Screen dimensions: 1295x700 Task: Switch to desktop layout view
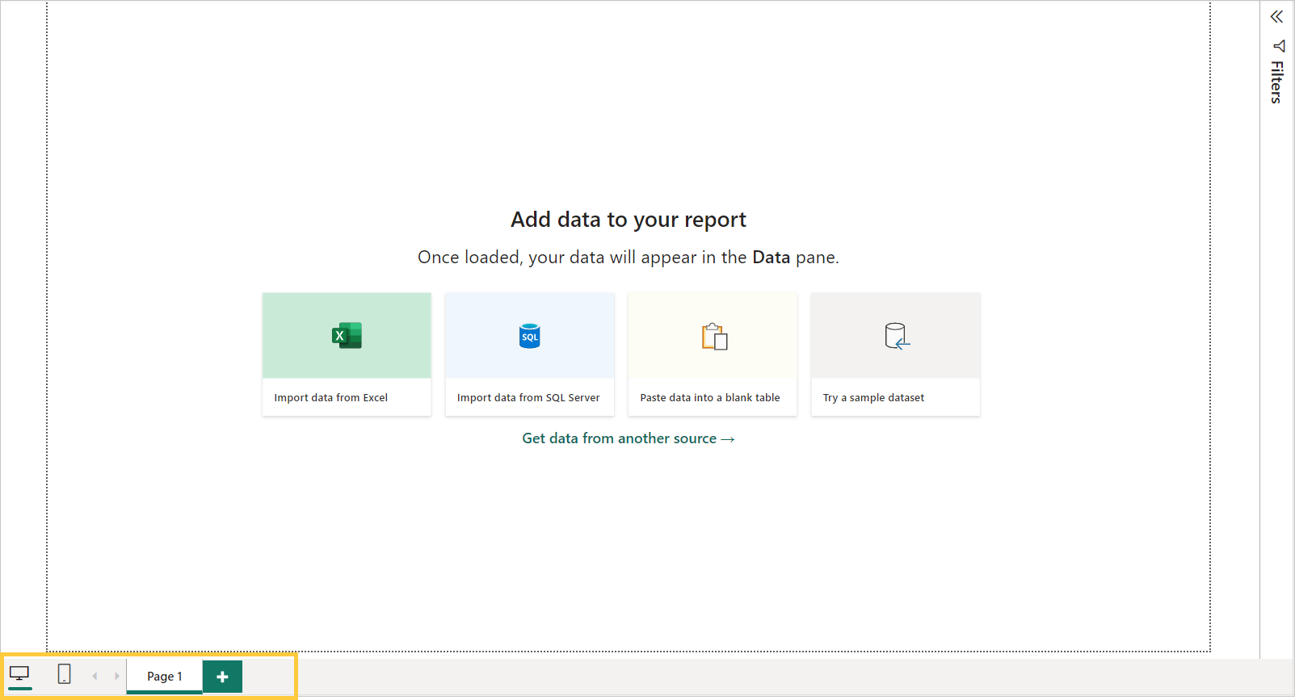(x=19, y=674)
